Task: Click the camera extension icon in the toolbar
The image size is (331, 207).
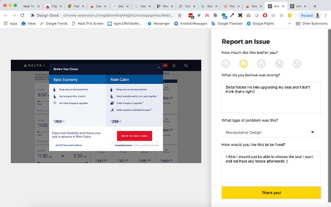Action: pos(248,15)
